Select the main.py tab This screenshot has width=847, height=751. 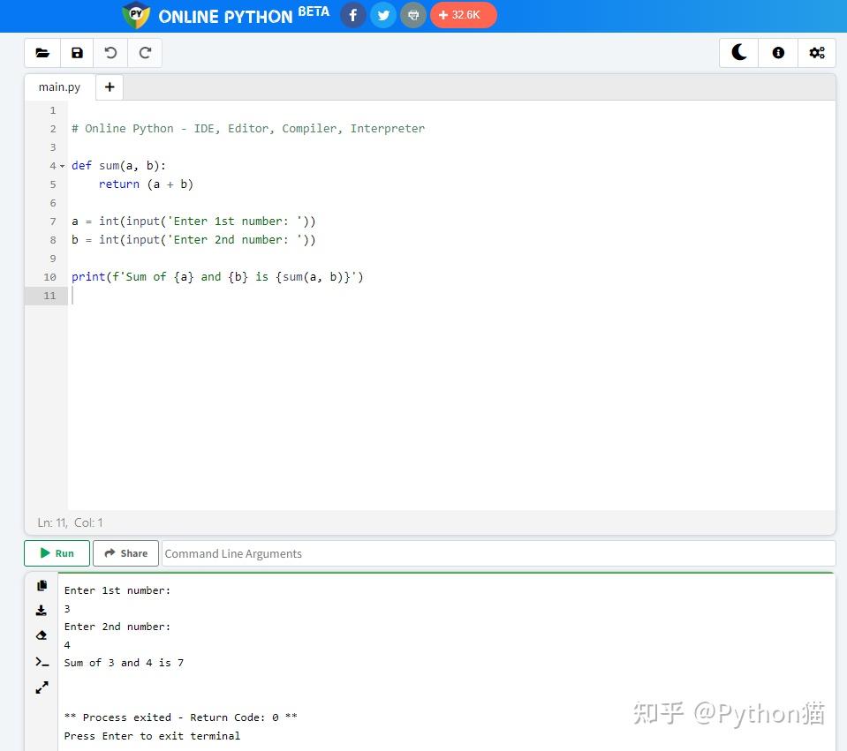click(58, 86)
